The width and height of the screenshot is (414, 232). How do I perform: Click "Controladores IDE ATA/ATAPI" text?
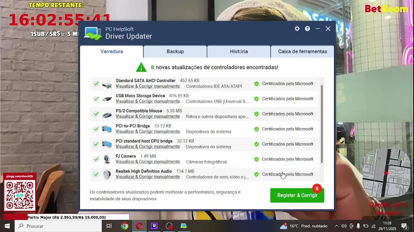click(214, 86)
